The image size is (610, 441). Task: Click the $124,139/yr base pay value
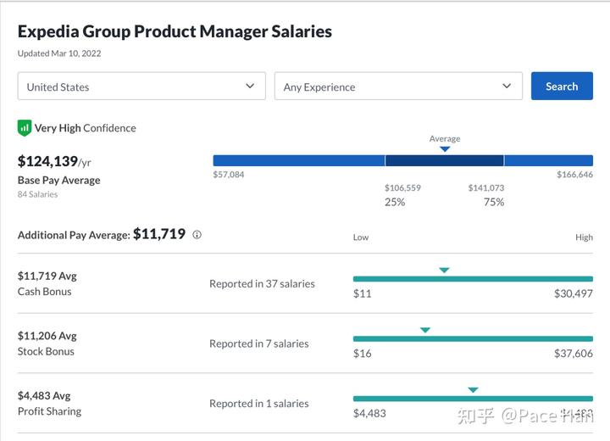[54, 161]
